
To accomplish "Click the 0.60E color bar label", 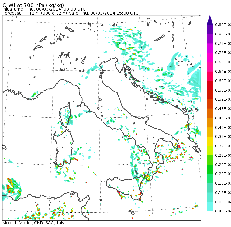I will 223,81.
